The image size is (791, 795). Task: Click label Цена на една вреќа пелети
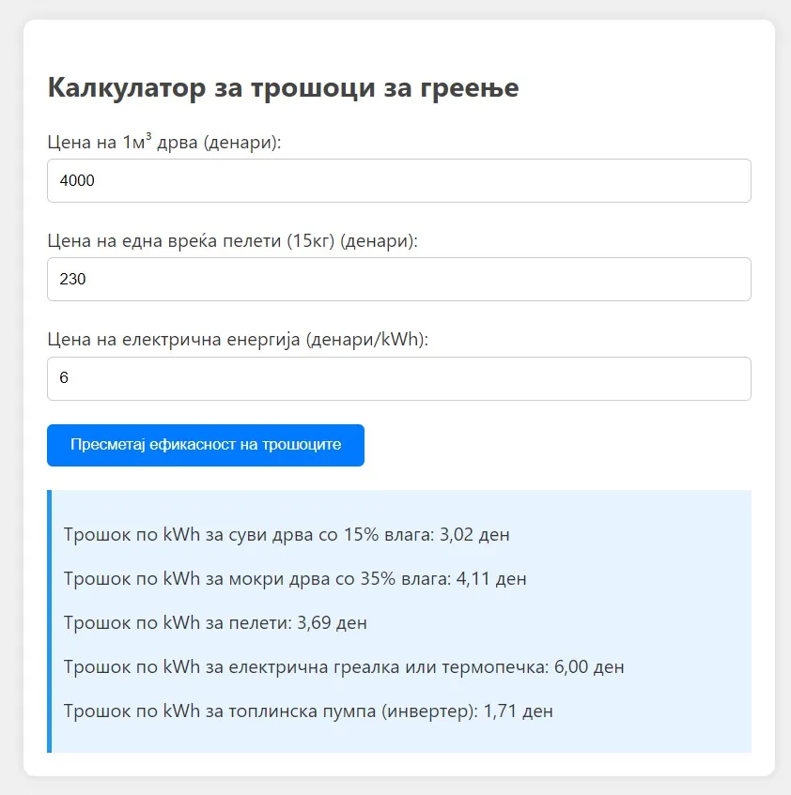pyautogui.click(x=232, y=241)
